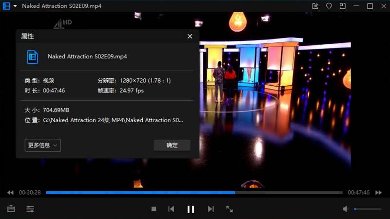Image resolution: width=390 pixels, height=219 pixels.
Task: Skip to the previous video
Action: point(171,209)
